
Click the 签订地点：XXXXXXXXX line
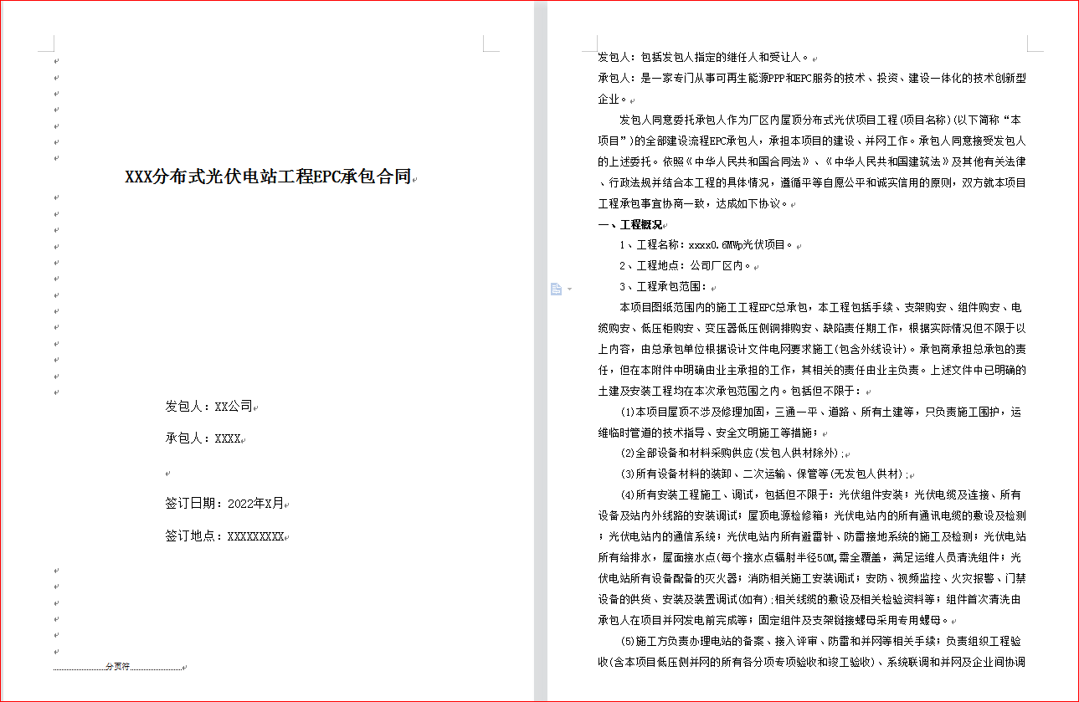224,536
